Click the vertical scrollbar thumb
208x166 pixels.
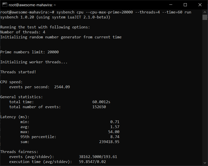[205, 17]
